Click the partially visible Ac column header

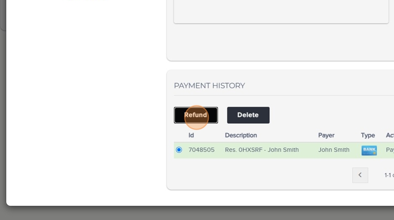390,135
